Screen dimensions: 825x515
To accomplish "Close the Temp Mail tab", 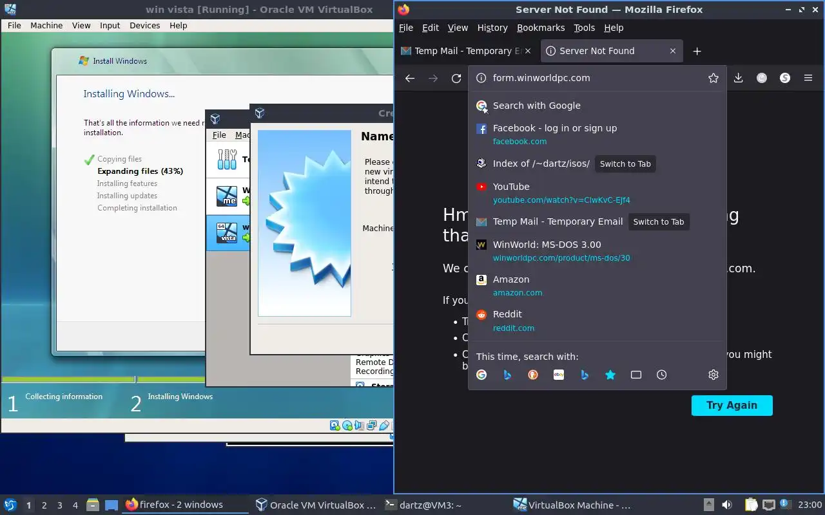I will (x=529, y=51).
